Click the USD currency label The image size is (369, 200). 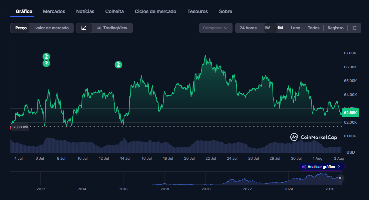tap(351, 152)
